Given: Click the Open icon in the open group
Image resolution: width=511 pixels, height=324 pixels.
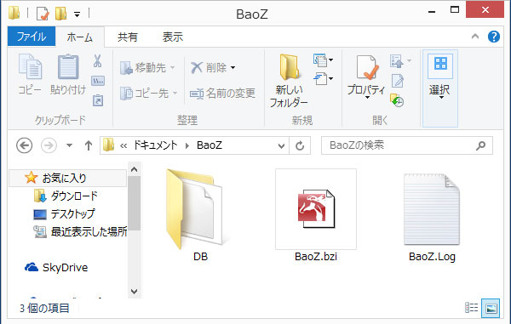Looking at the screenshot, I should pos(397,61).
